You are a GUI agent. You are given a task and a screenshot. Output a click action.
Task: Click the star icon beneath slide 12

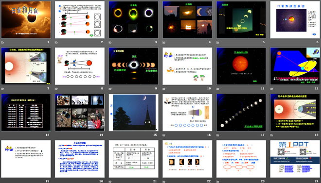pos(272,89)
